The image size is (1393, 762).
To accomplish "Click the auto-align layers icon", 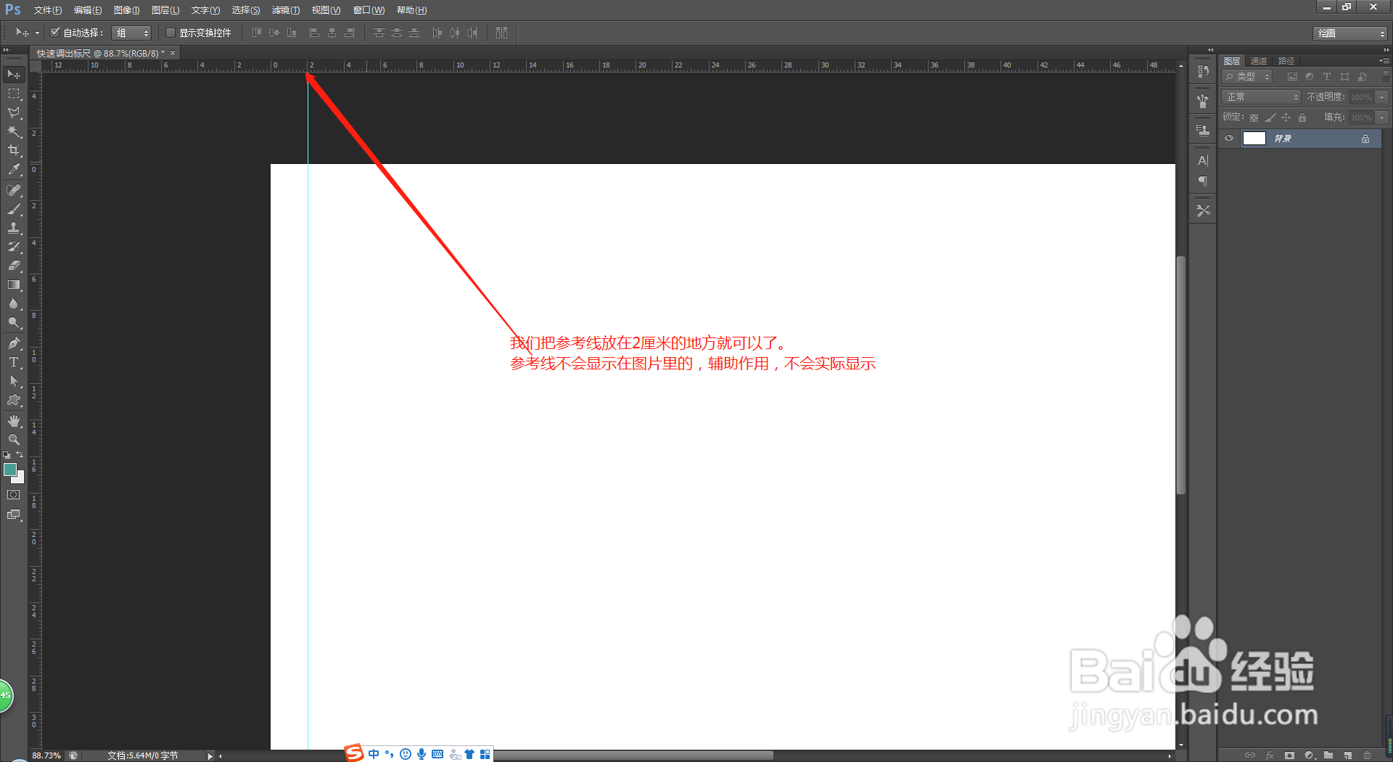I will click(501, 33).
